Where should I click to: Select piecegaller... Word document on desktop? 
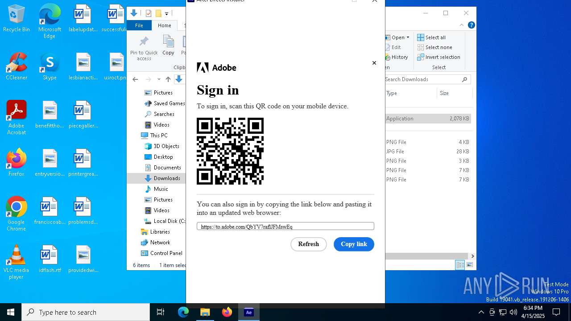83,115
